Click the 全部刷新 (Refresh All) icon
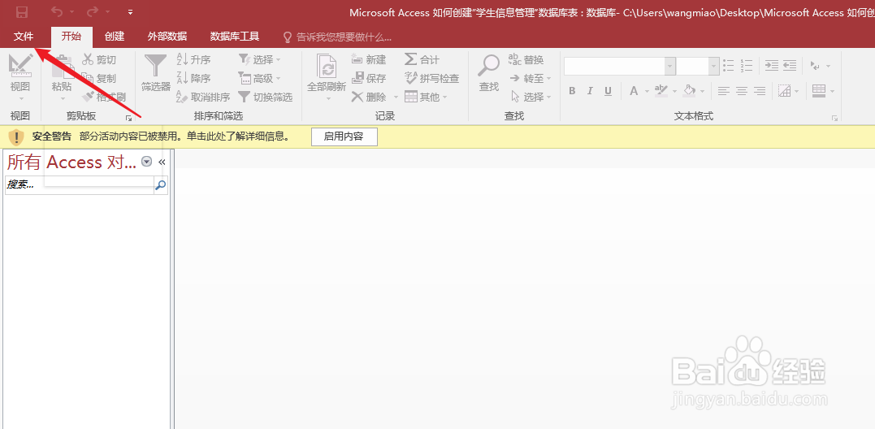This screenshot has width=875, height=429. click(327, 67)
